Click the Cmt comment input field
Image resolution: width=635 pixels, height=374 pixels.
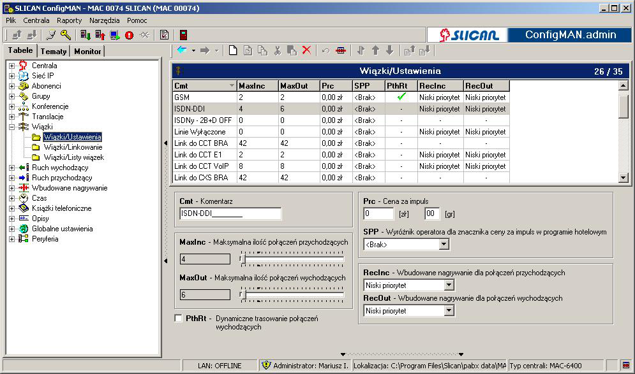[230, 213]
